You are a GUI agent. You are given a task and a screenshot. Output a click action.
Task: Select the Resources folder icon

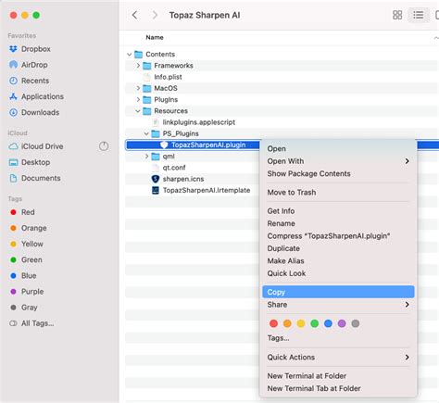tap(147, 111)
